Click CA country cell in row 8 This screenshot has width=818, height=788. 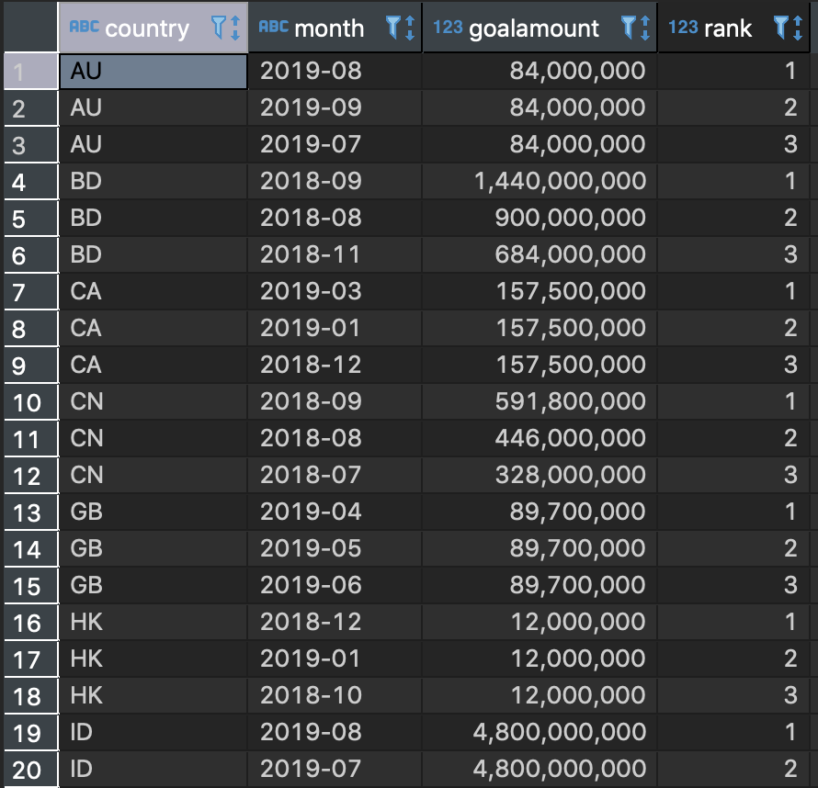pyautogui.click(x=153, y=329)
